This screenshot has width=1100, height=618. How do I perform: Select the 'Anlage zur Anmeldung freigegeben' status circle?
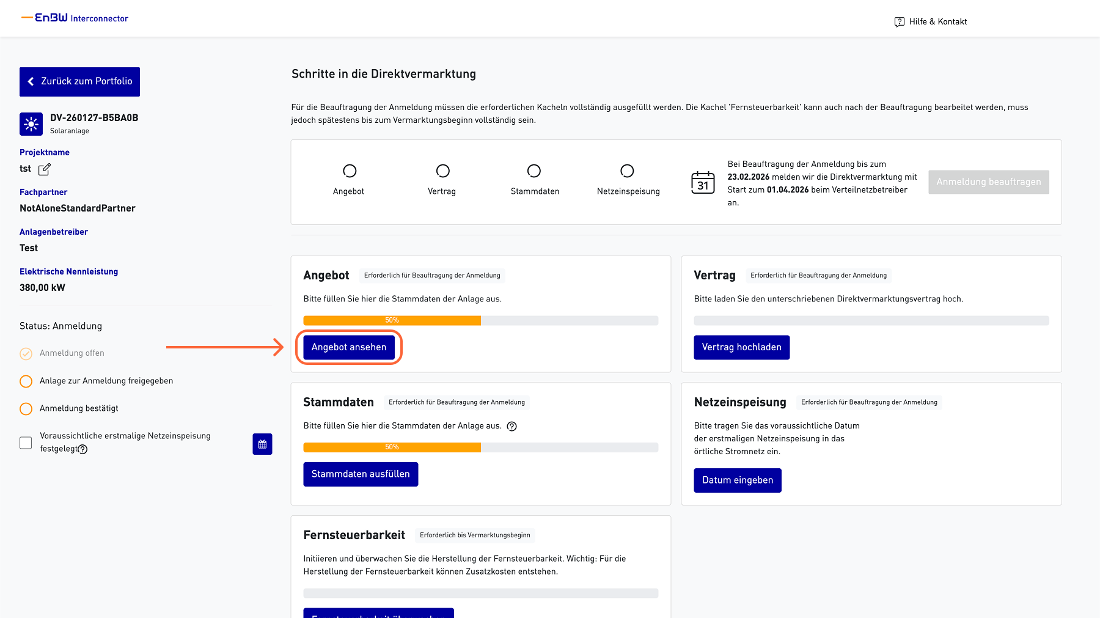click(26, 381)
